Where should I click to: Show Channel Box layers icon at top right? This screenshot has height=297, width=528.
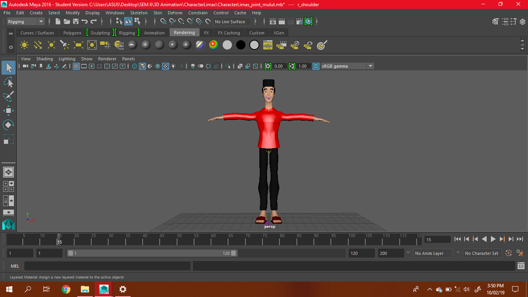522,22
